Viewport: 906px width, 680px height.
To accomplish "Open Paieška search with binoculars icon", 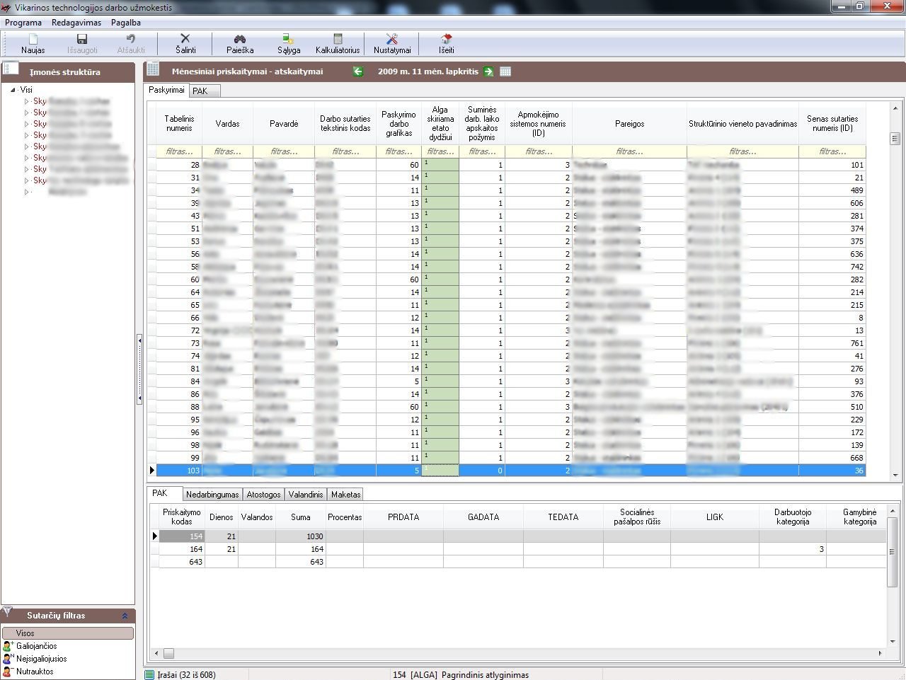I will click(x=240, y=44).
